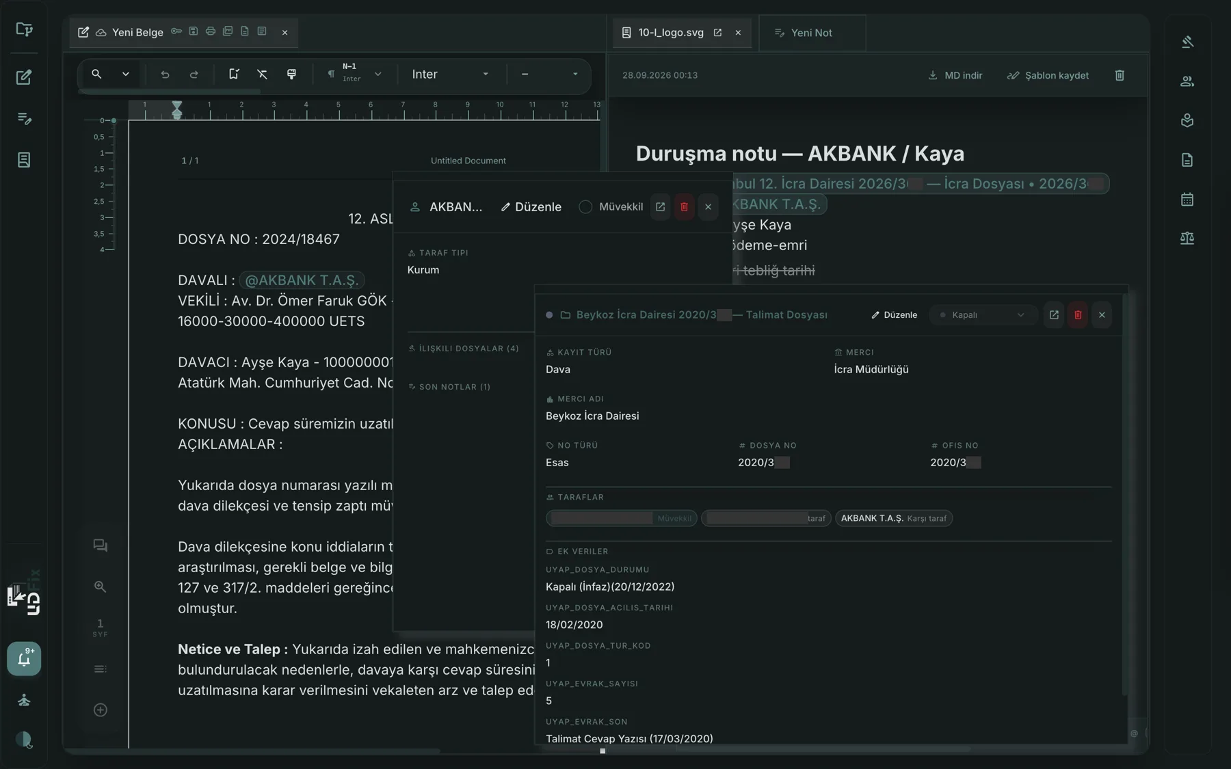Open the gavel icon in right sidebar

point(1187,42)
